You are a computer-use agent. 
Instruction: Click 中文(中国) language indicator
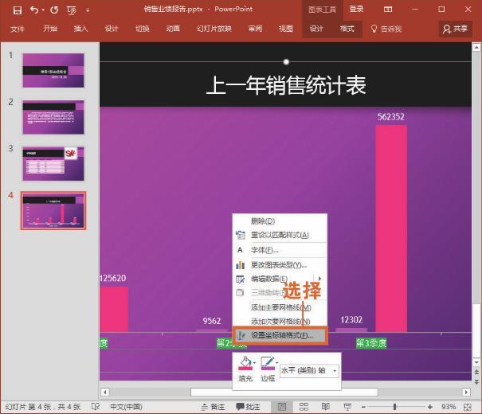(x=126, y=407)
